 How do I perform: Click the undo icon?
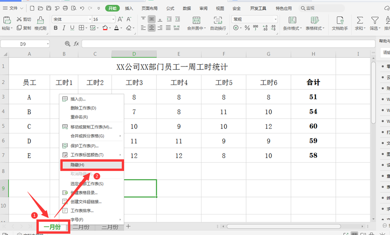click(82, 8)
